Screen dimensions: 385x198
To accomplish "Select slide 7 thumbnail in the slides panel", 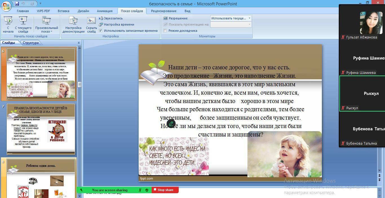I will pos(41,129).
